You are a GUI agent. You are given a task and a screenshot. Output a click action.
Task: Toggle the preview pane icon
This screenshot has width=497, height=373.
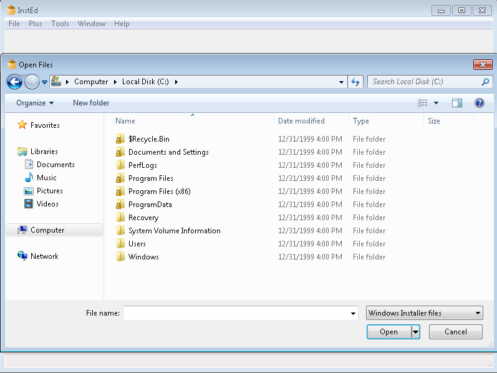(x=456, y=103)
